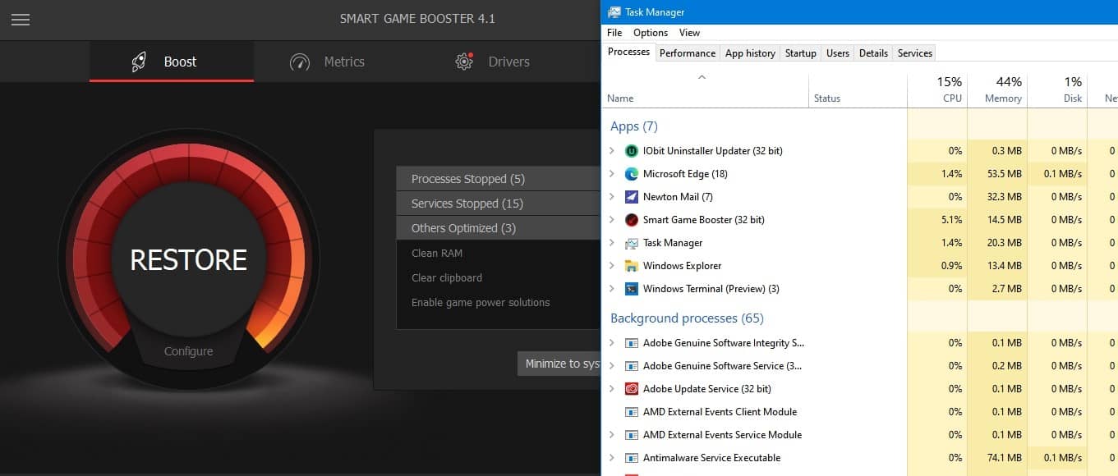Click the rocket icon on Boost tab
The height and width of the screenshot is (476, 1118).
click(140, 62)
